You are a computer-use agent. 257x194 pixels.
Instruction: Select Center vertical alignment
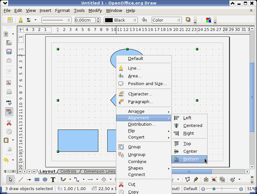pos(189,151)
